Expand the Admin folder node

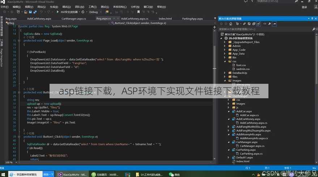click(225, 46)
